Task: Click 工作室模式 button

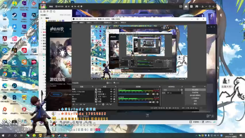Action: point(195,98)
